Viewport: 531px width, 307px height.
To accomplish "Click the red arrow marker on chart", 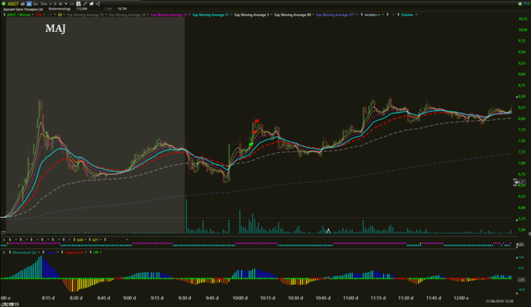I will pos(256,123).
